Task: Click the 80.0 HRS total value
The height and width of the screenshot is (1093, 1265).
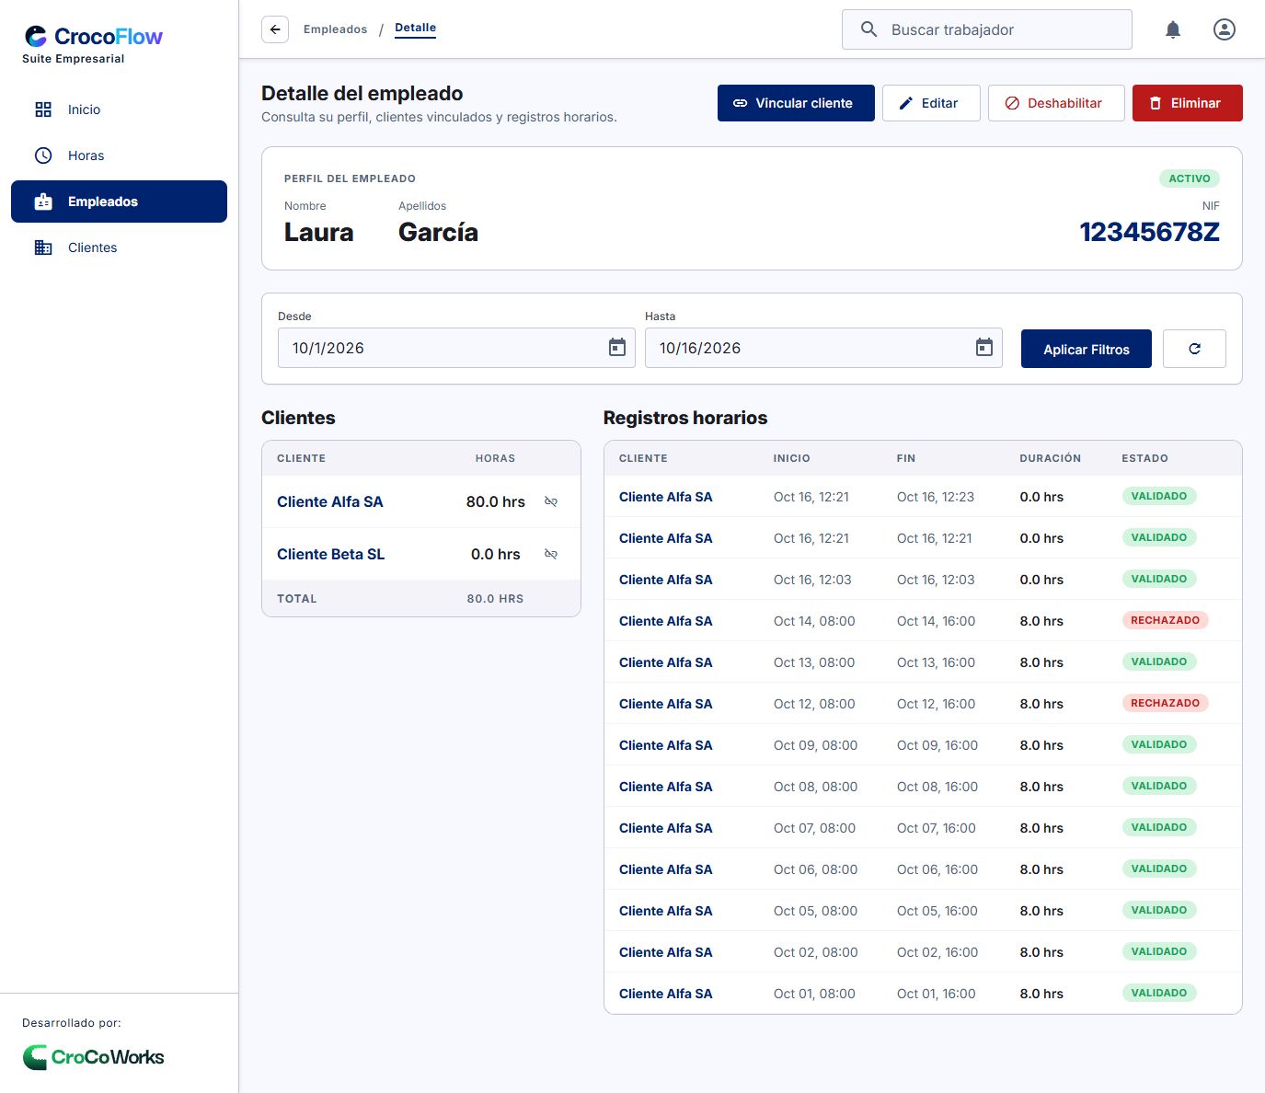Action: click(x=495, y=599)
